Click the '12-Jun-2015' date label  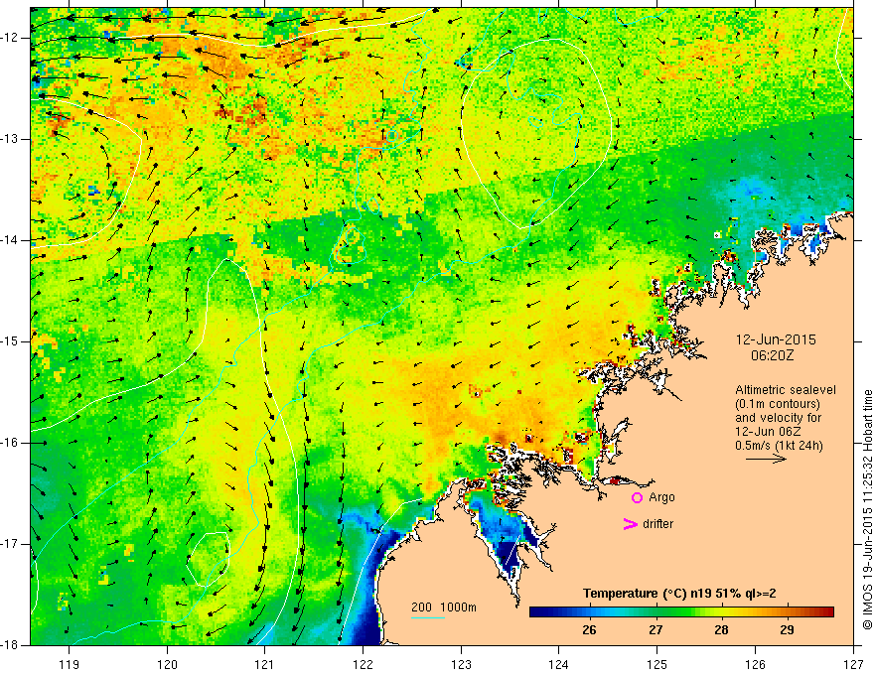776,339
